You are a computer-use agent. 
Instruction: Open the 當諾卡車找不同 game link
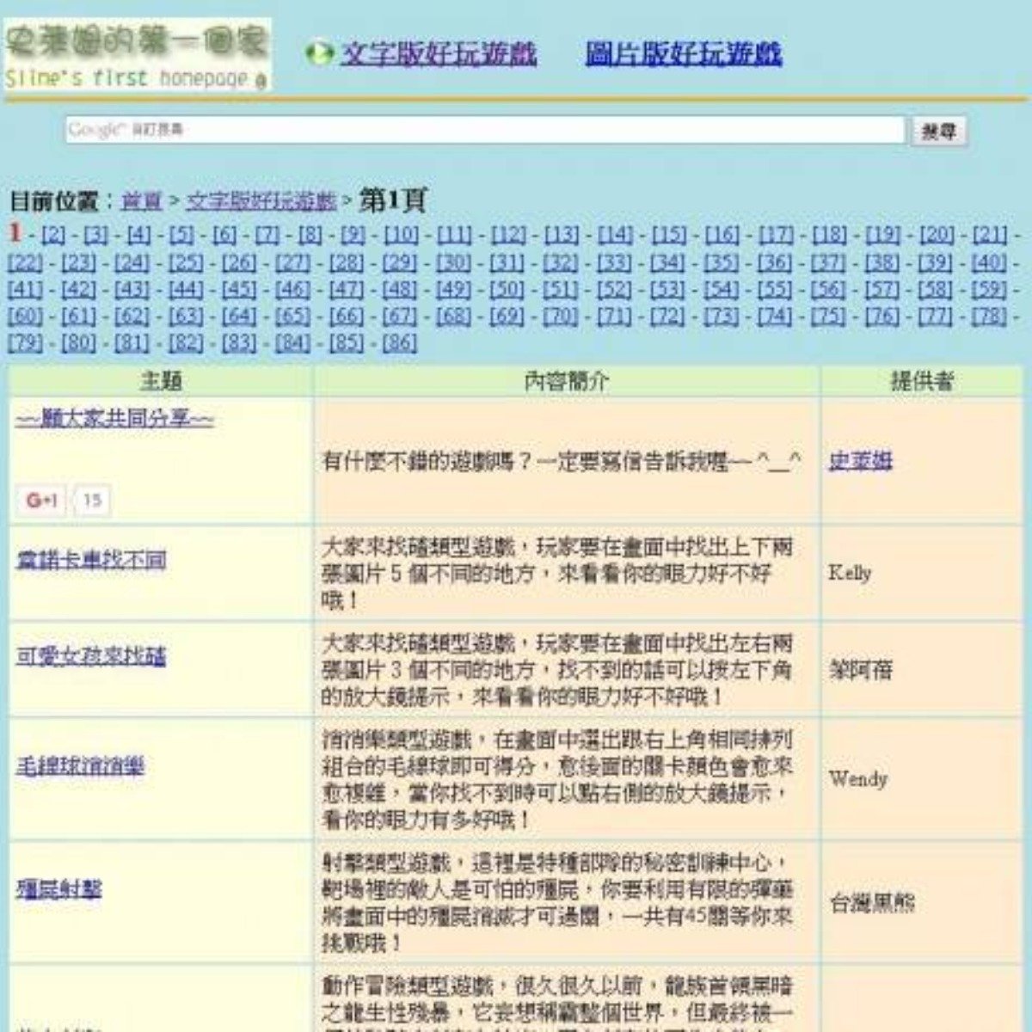(91, 561)
